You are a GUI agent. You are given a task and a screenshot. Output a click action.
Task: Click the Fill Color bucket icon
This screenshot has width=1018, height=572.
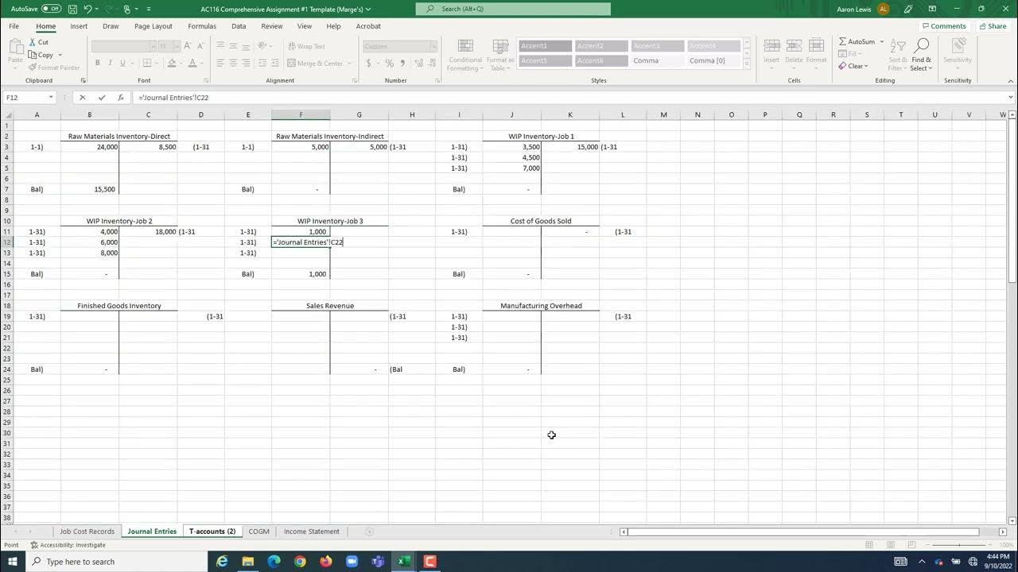(172, 63)
